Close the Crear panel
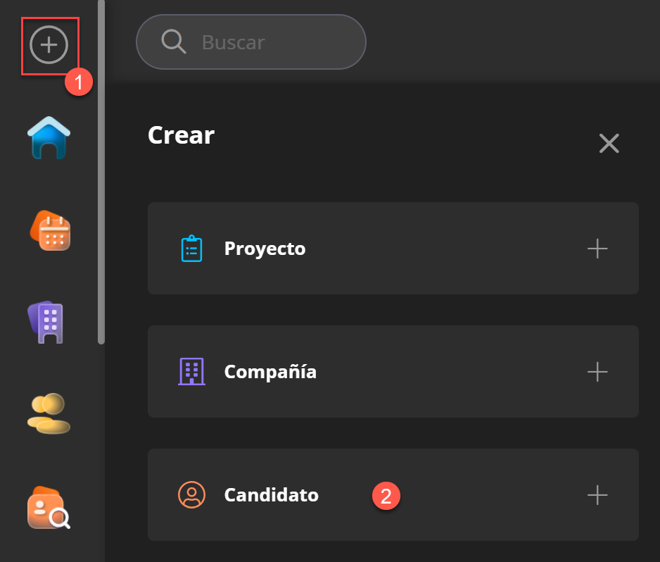 609,144
